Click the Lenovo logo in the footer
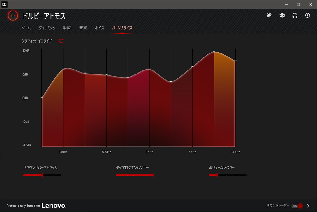Screen dimensions: 317x212 pyautogui.click(x=54, y=206)
